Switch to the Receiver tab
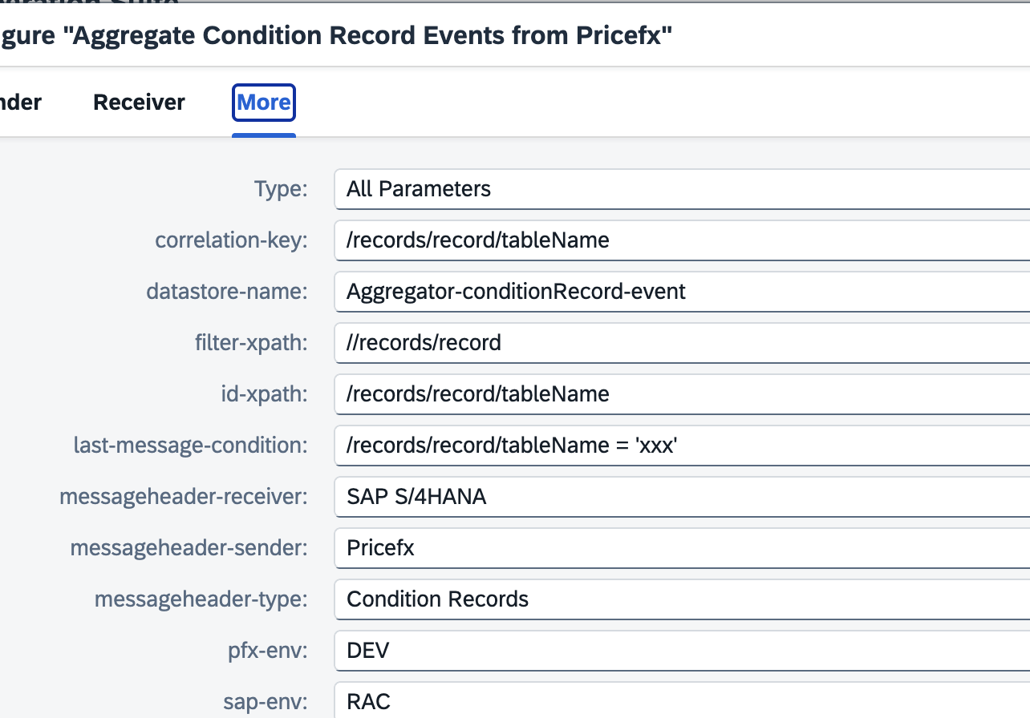Screen dimensions: 1030x718 point(139,103)
